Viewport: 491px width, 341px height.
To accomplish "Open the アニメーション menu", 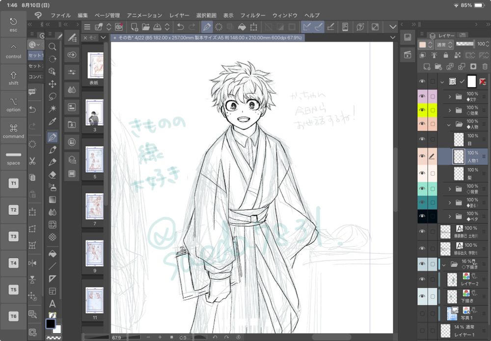I will [144, 15].
